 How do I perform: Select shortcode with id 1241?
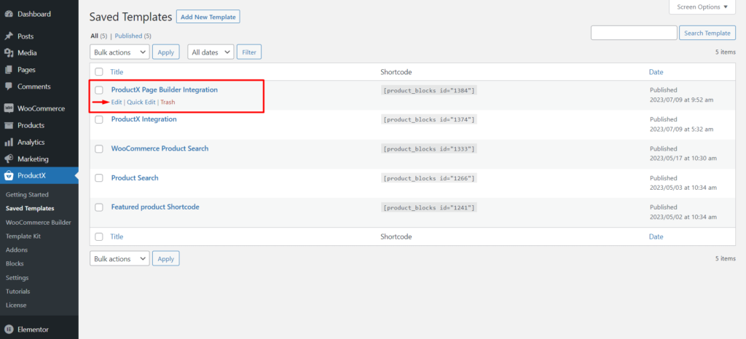click(428, 207)
